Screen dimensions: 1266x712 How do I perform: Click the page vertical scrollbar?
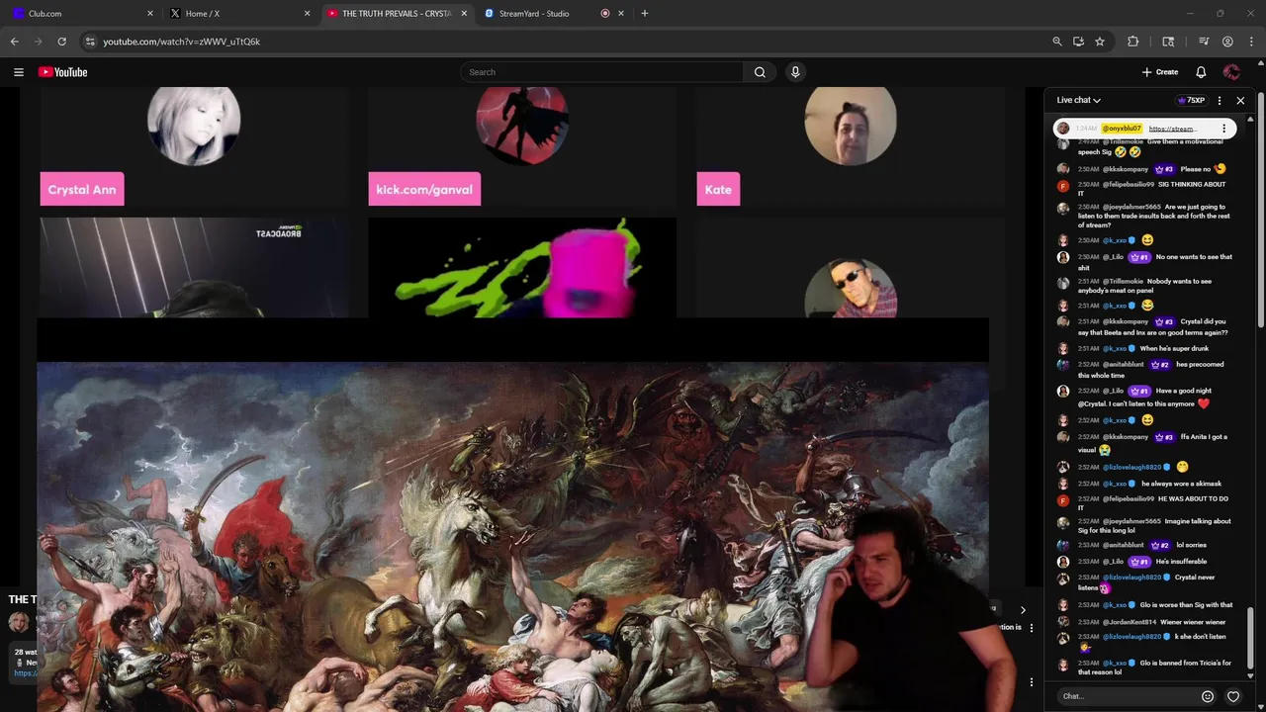1261,208
